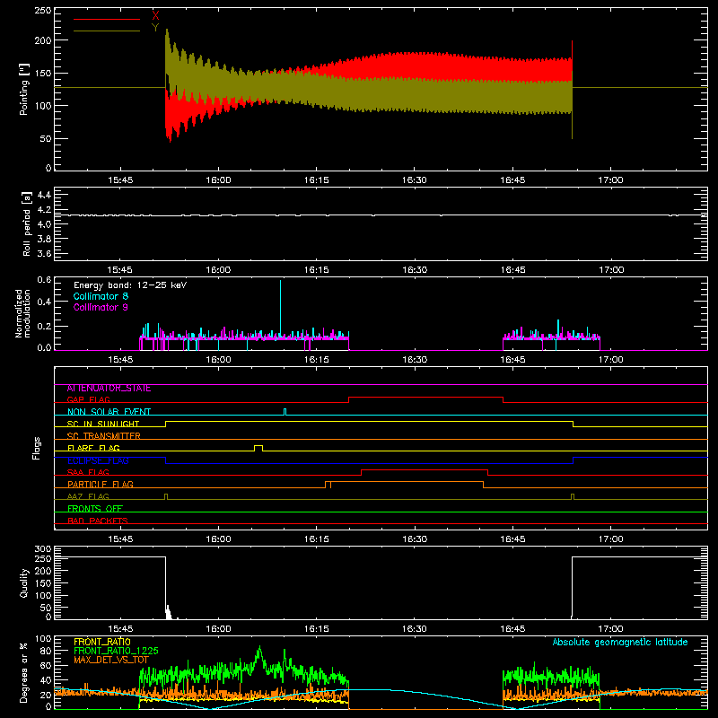Select the FLARE_FLAG label
This screenshot has height=718, width=718.
[93, 448]
